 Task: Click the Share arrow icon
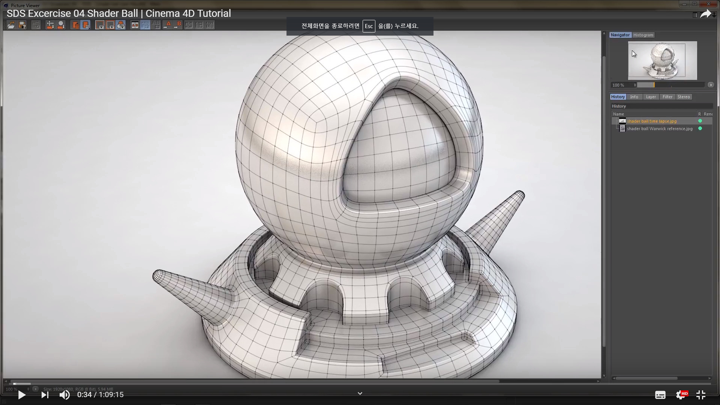click(x=705, y=14)
